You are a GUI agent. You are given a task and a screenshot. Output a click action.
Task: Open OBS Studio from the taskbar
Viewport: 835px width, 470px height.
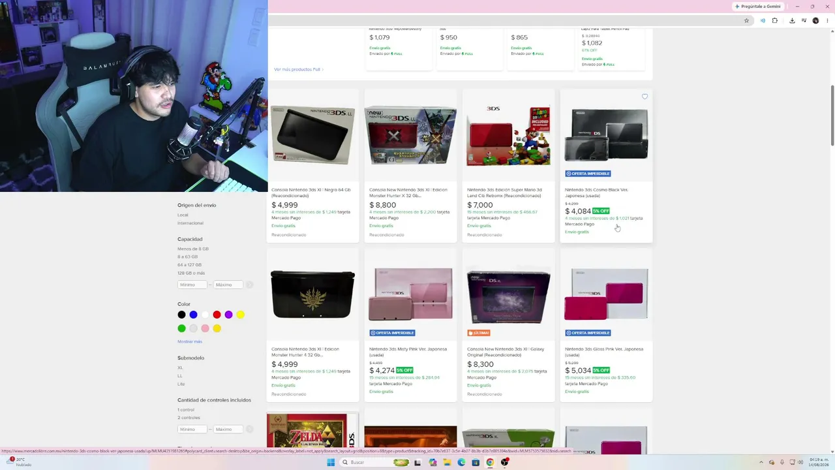504,462
